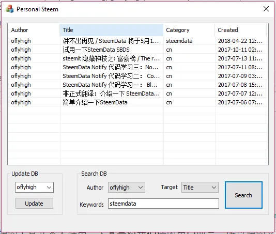276x234 pixels.
Task: Select the row SteemData Notify 代码学习一
Action: click(137, 85)
